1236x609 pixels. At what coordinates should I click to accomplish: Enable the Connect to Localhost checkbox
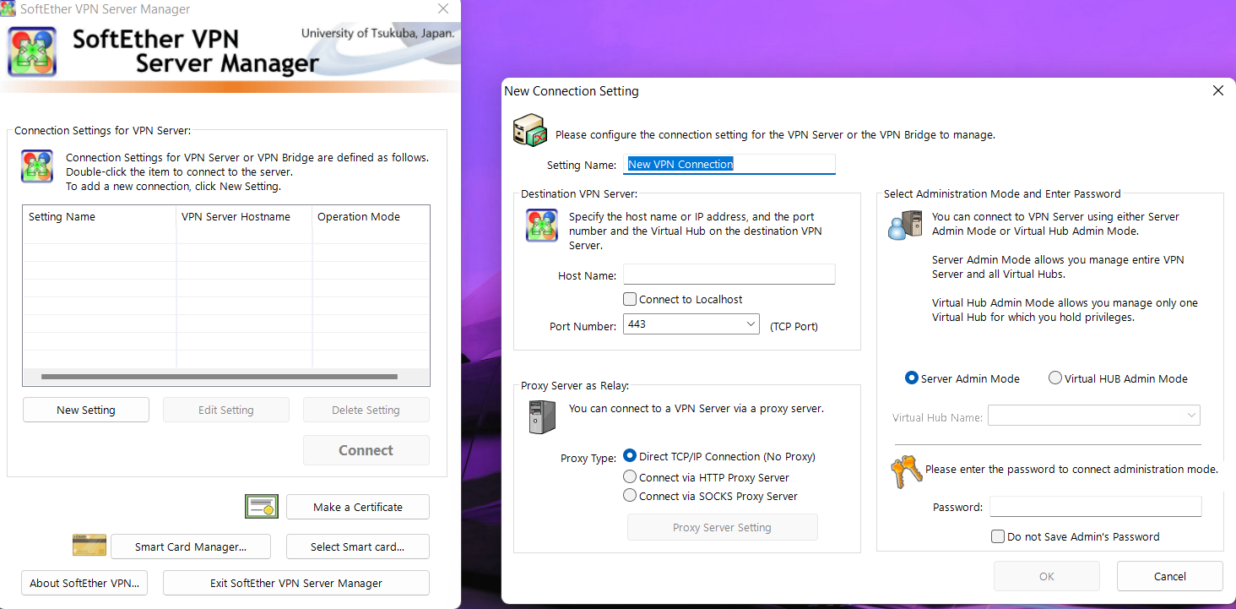[629, 298]
